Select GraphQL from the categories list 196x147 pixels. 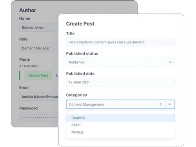[120, 118]
